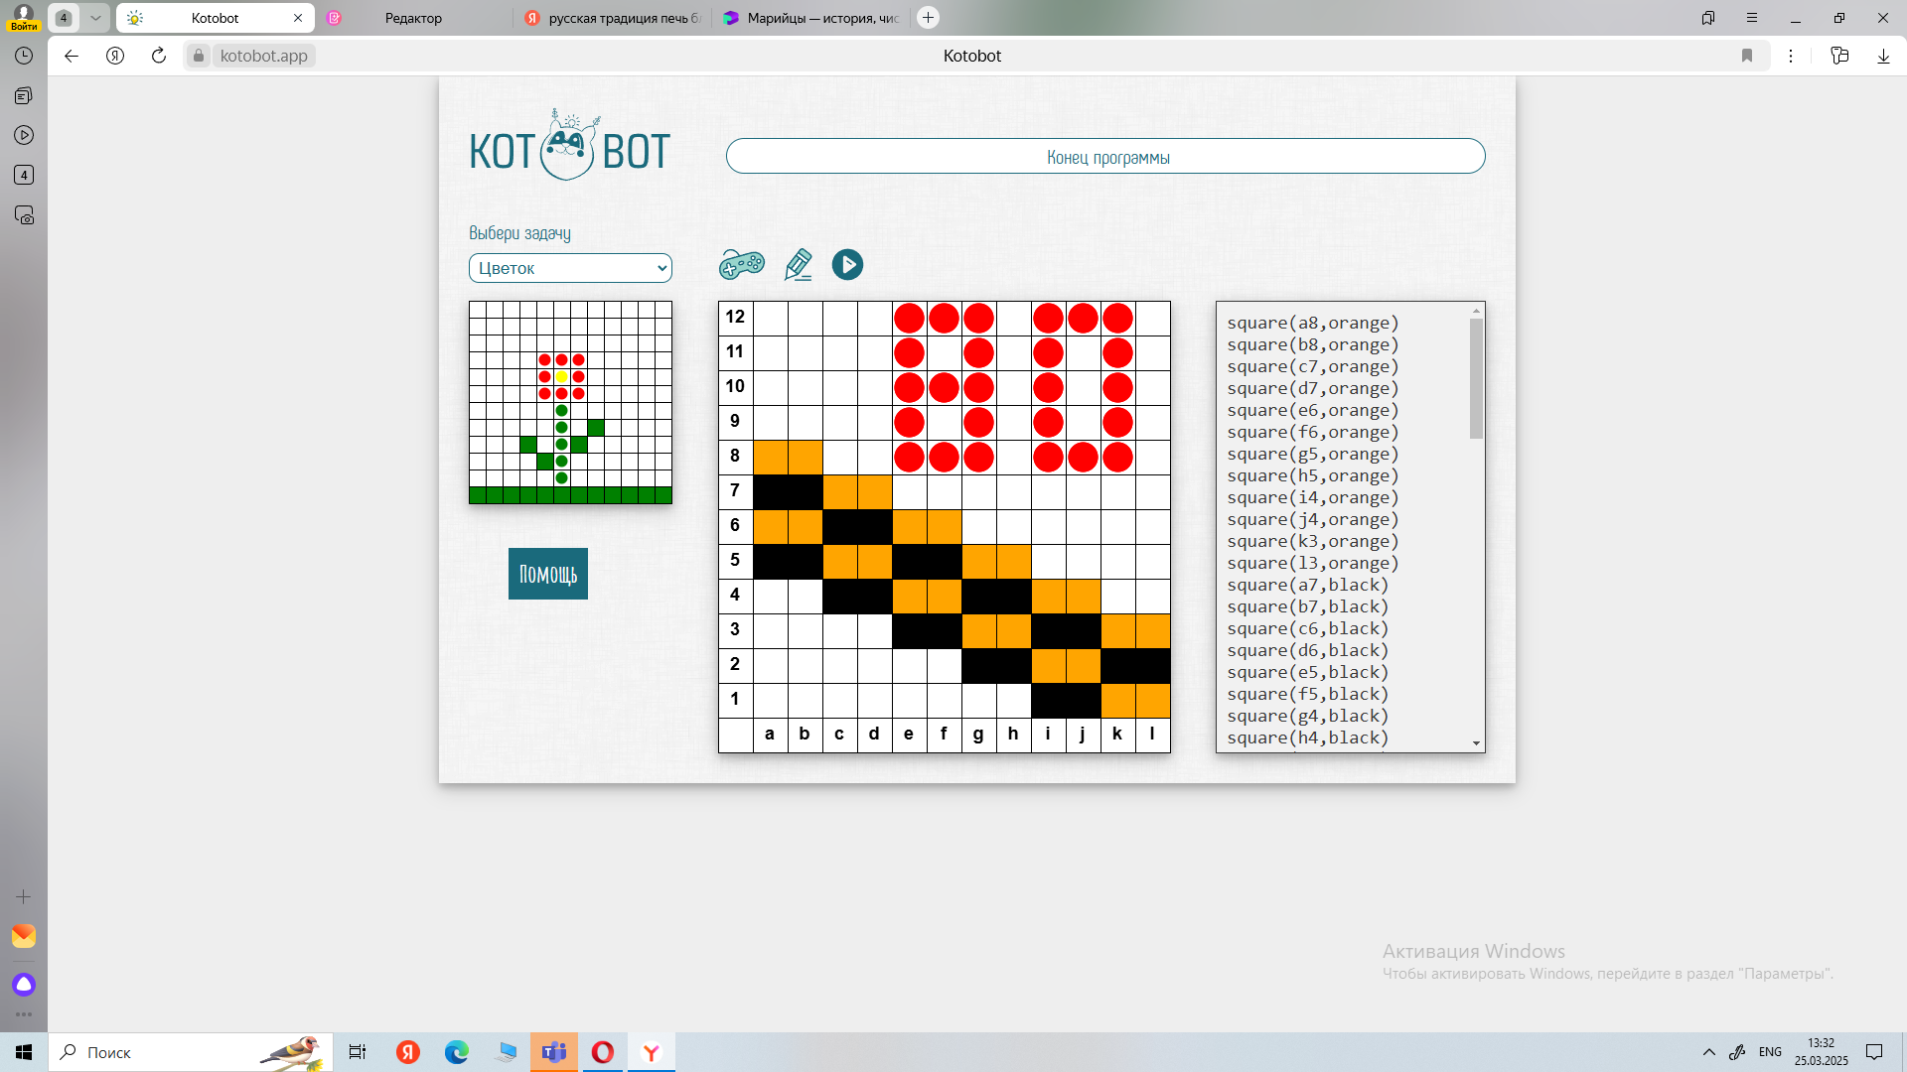This screenshot has height=1072, width=1907.
Task: Switch input language 'ENG'
Action: click(x=1770, y=1052)
